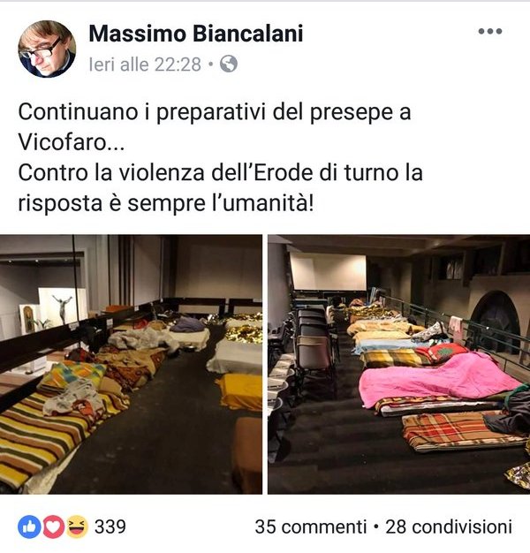Open the 28 condivisioni link
530x553 pixels.
(449, 526)
